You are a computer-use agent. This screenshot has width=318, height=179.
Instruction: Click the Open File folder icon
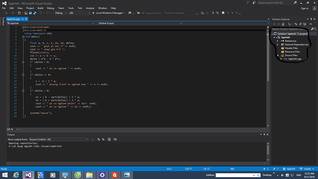click(x=26, y=13)
